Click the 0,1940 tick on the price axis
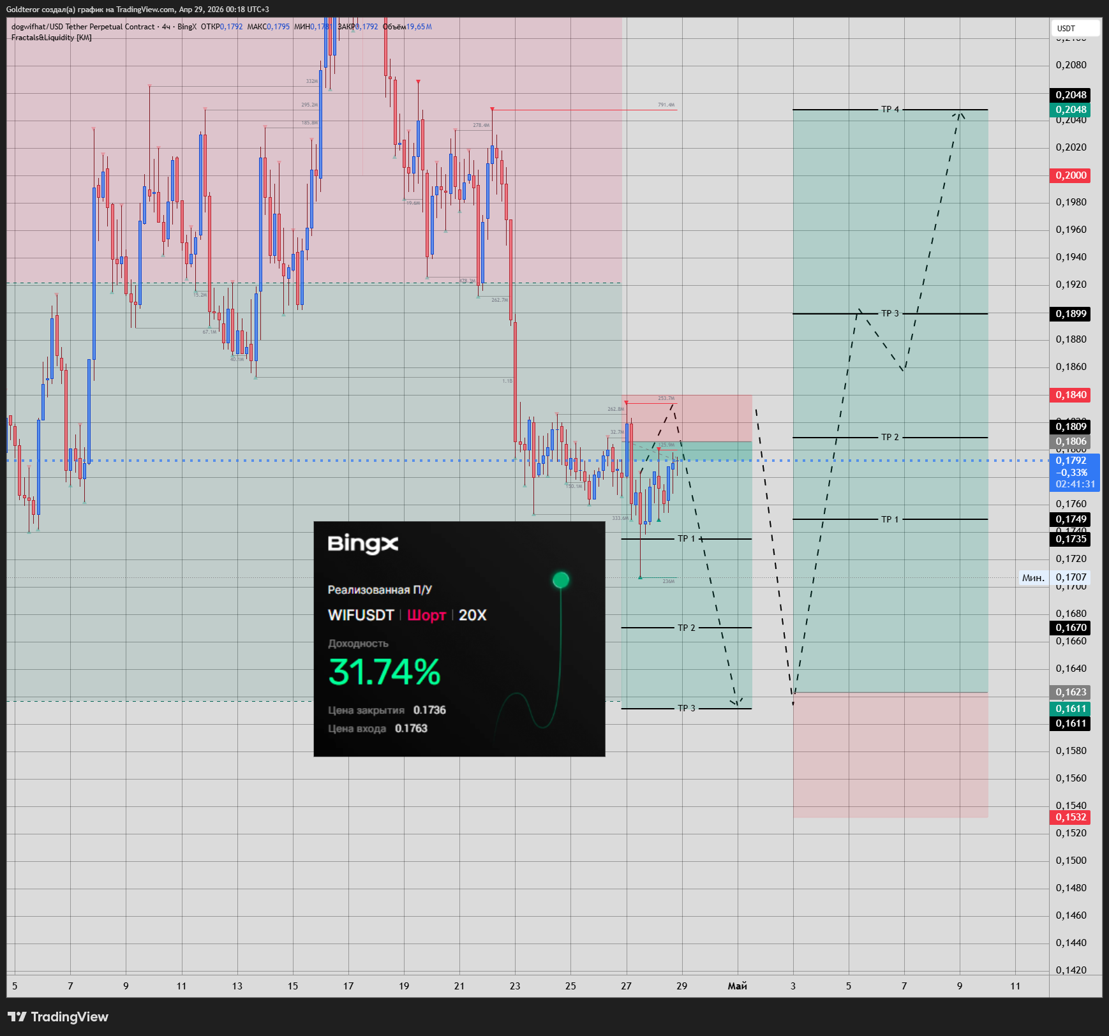Viewport: 1109px width, 1036px height. pyautogui.click(x=1071, y=257)
